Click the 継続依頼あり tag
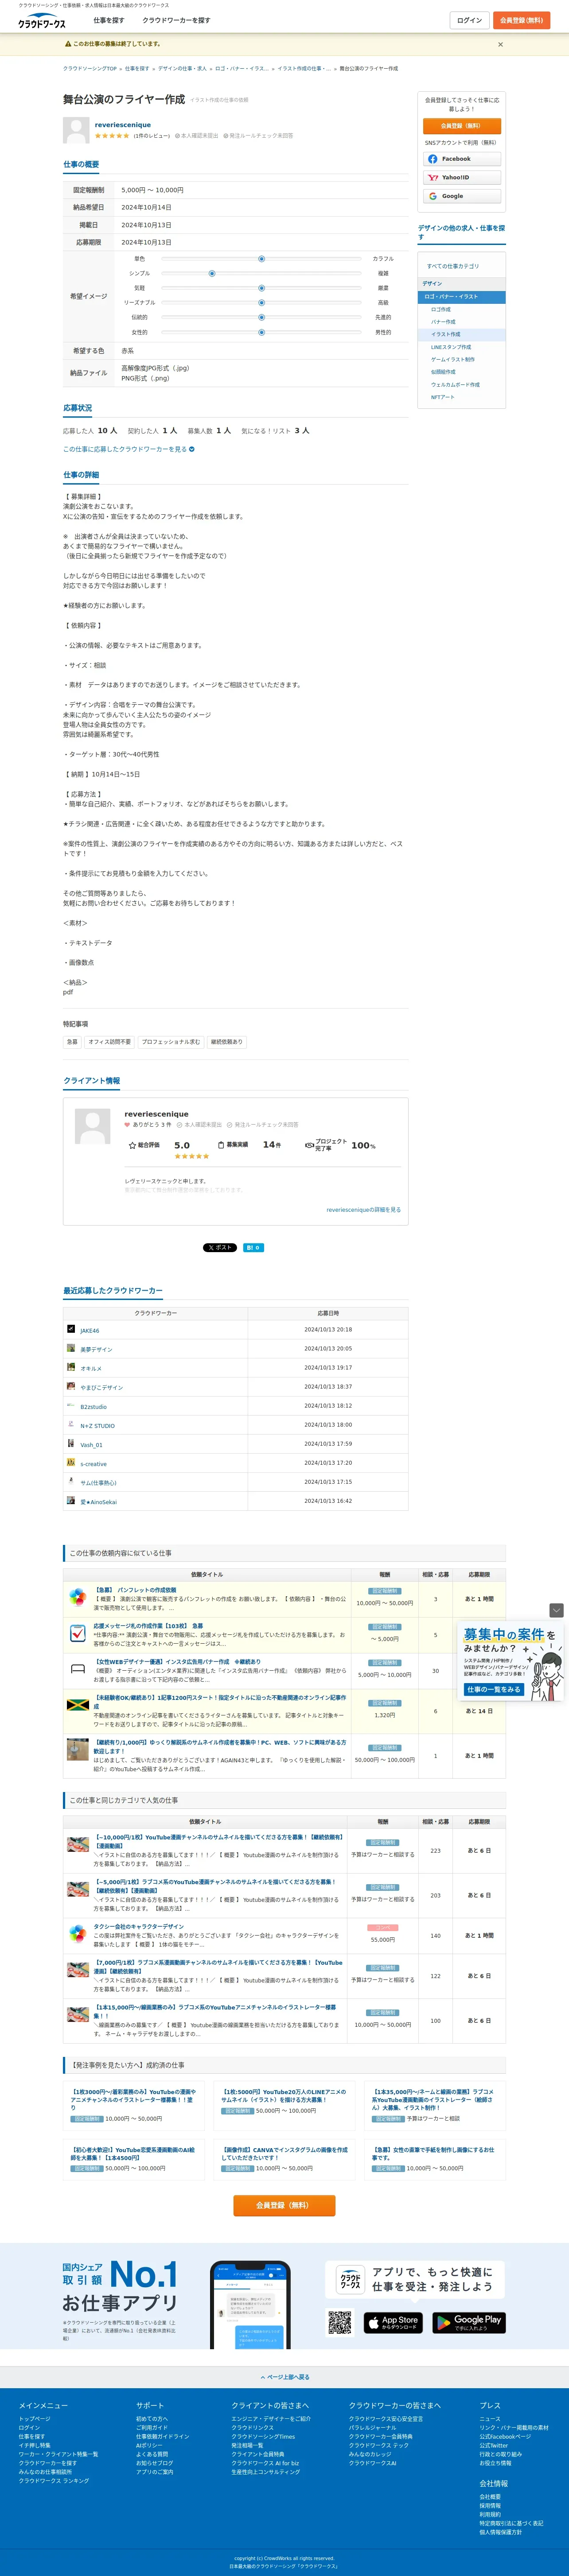Screen dimensions: 569x2576 pyautogui.click(x=226, y=1042)
